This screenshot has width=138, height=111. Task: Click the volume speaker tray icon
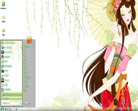pyautogui.click(x=129, y=109)
